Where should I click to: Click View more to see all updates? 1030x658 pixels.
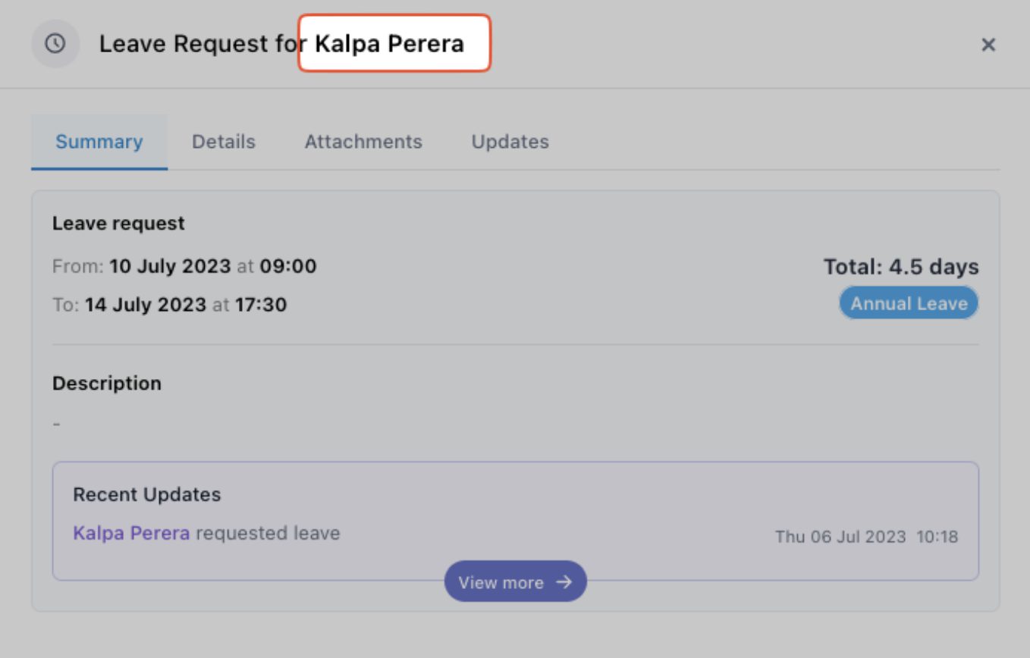pos(515,582)
